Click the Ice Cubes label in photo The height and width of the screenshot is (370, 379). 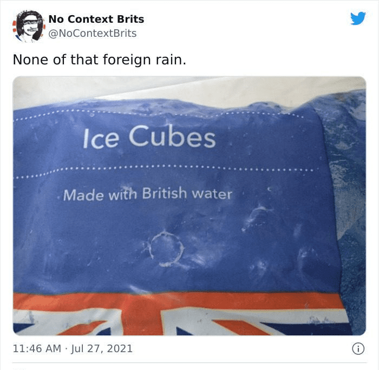[149, 137]
